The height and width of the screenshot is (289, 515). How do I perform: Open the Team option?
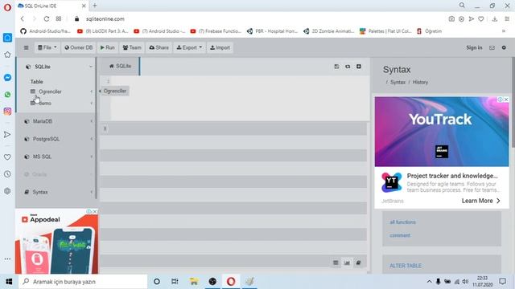[132, 48]
